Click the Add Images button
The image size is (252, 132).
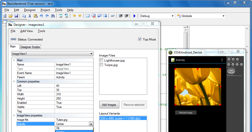109,105
